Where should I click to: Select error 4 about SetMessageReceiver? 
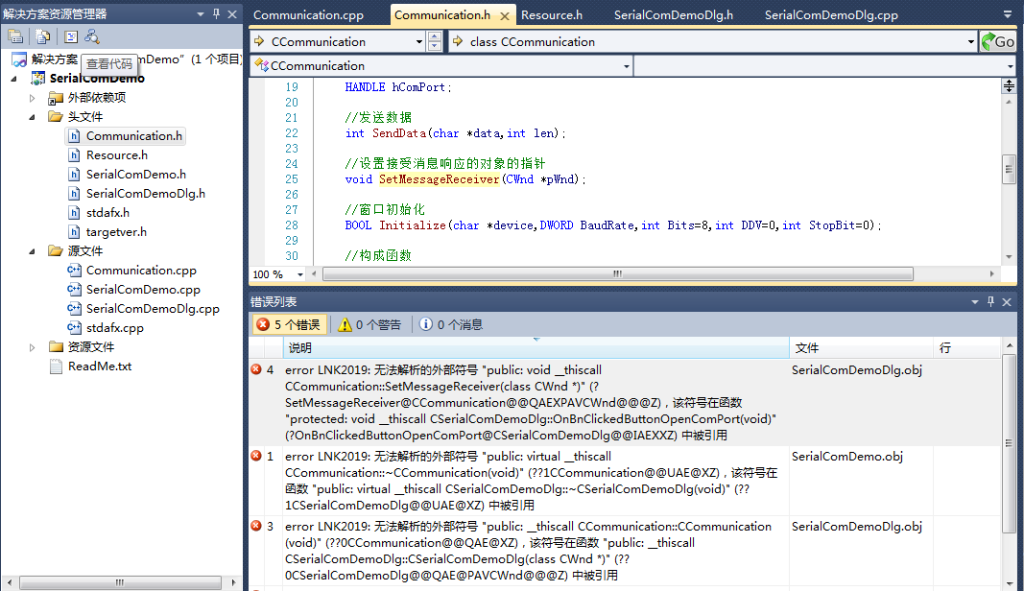click(625, 403)
